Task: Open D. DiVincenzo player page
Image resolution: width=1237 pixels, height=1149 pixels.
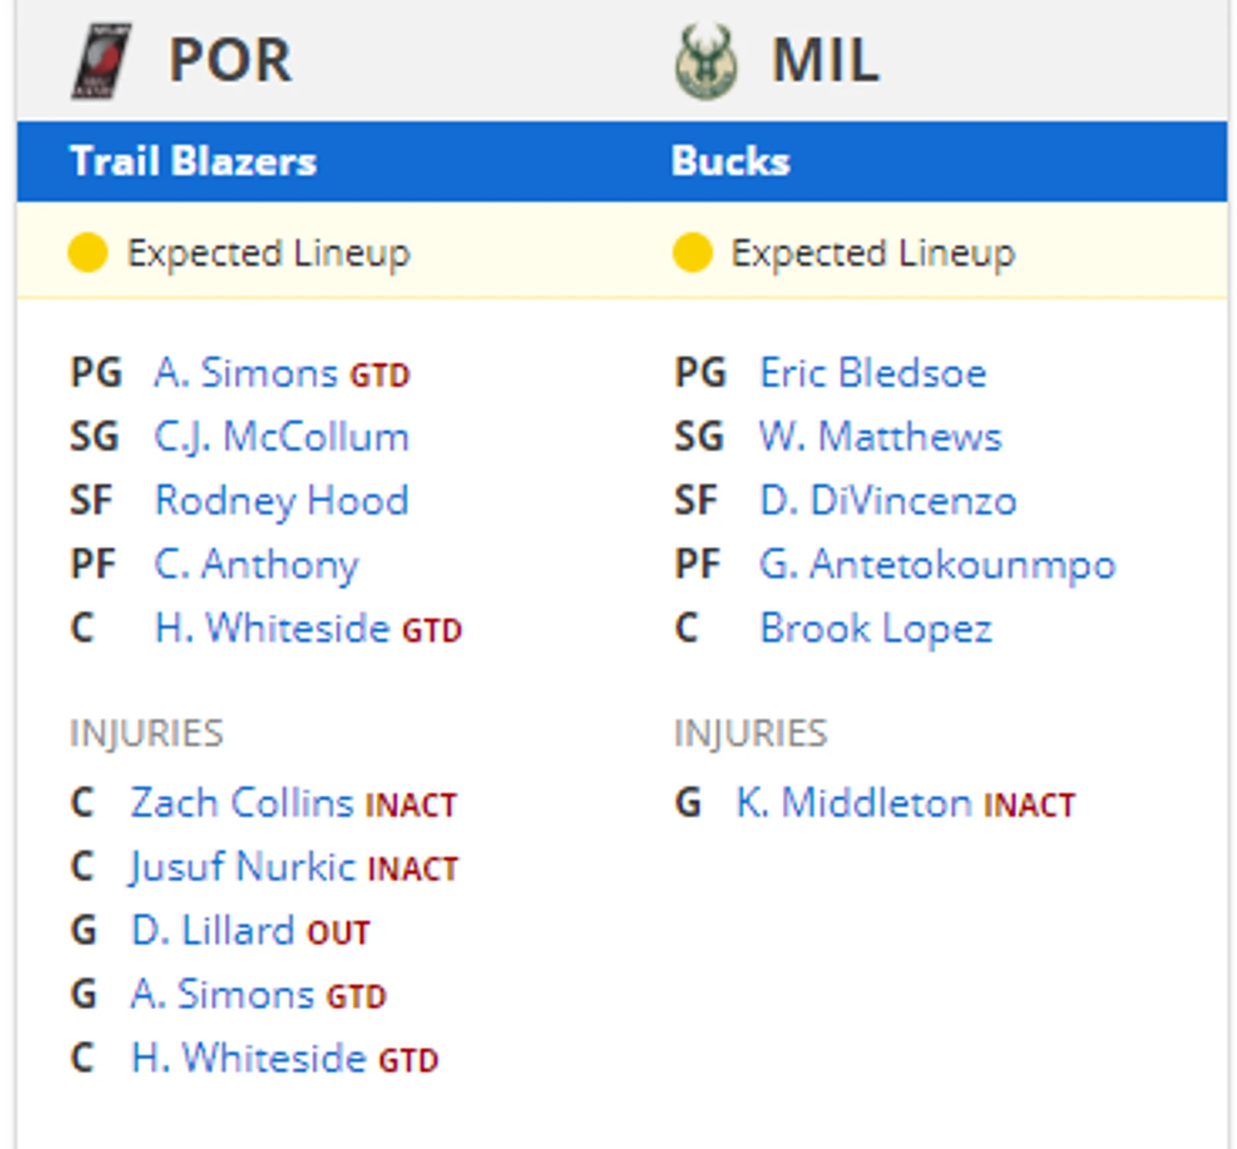Action: click(x=888, y=500)
